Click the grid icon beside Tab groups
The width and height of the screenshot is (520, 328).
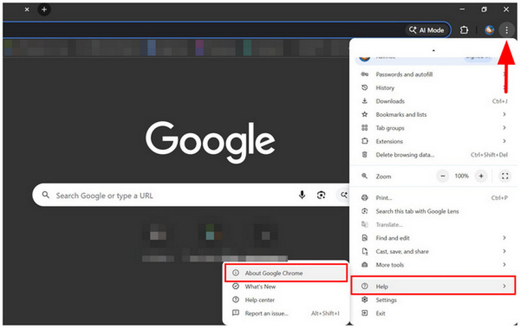click(x=365, y=128)
